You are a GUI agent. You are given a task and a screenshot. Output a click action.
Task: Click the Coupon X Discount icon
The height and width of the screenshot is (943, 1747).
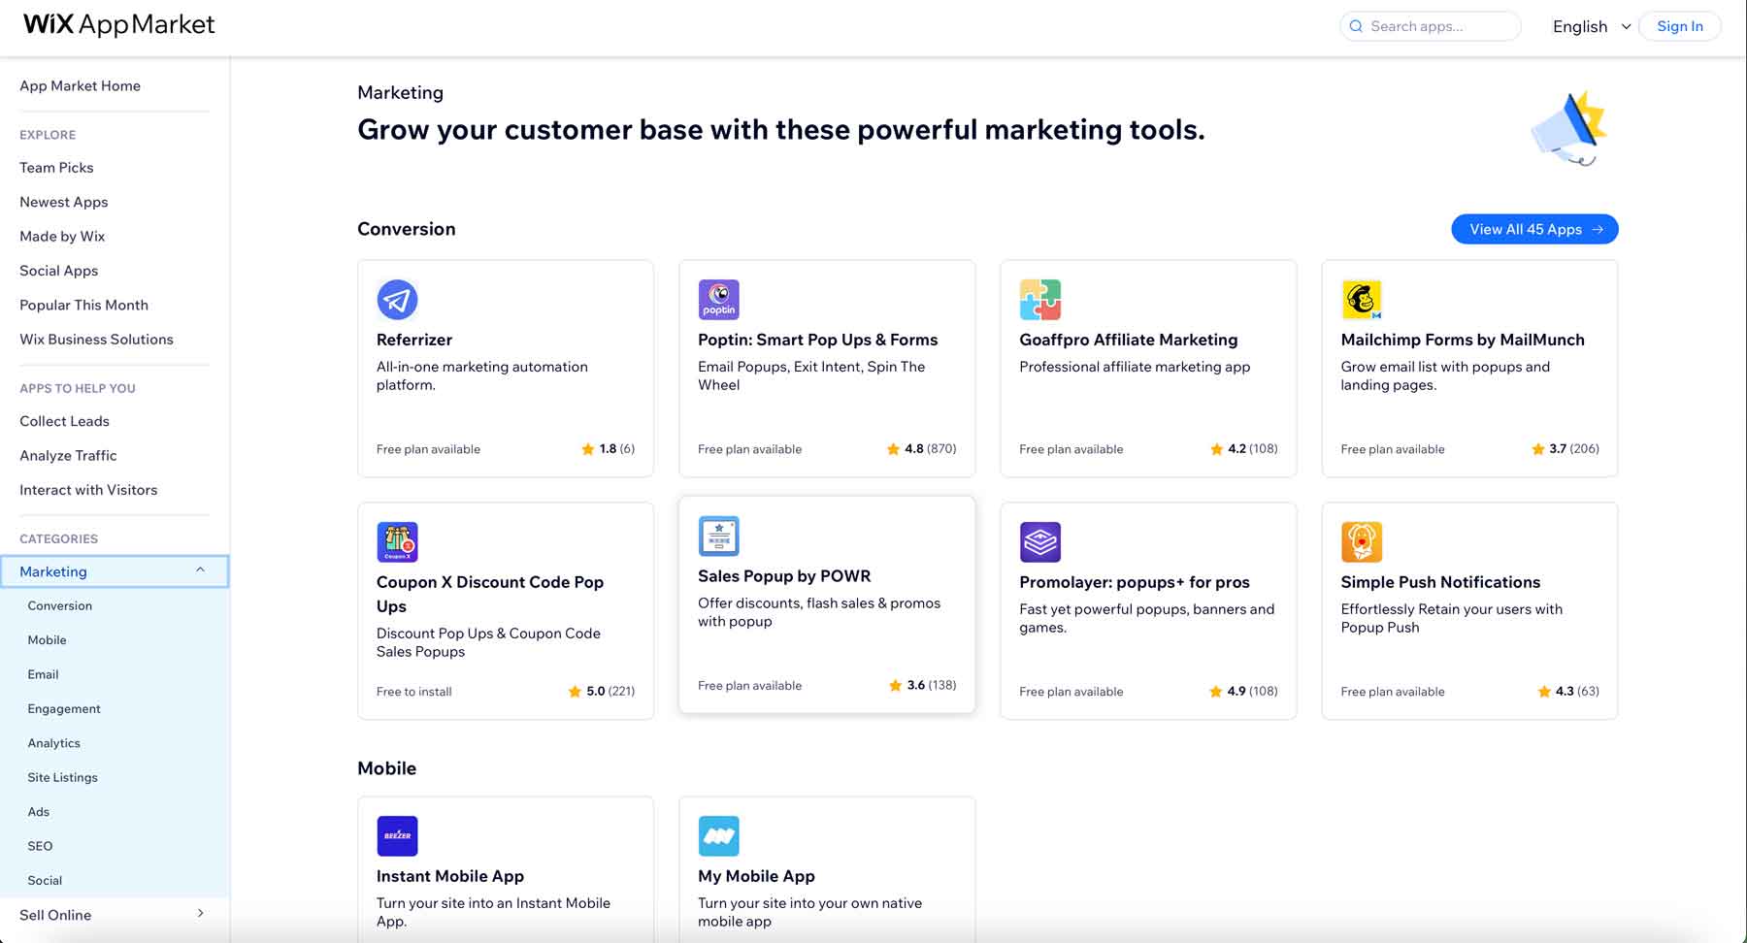pyautogui.click(x=397, y=541)
